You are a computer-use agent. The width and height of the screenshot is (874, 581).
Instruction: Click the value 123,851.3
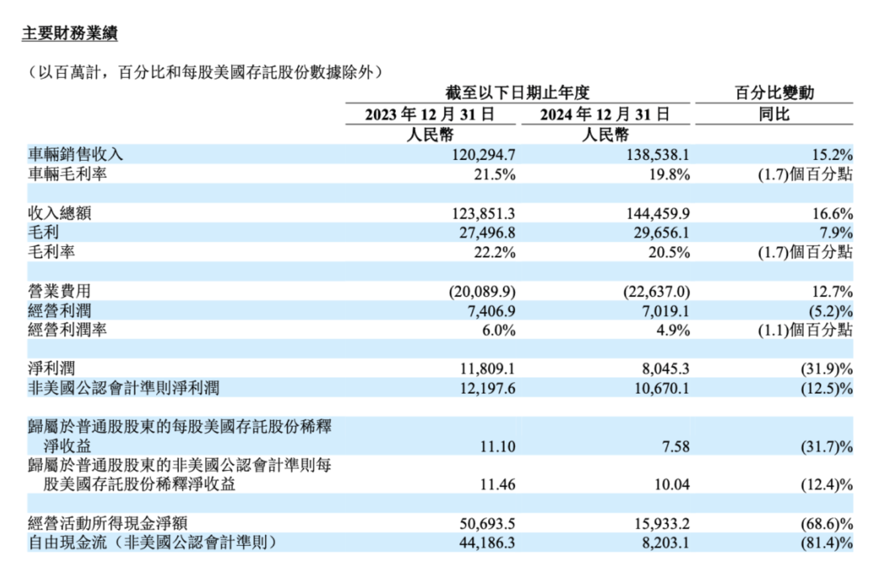coord(484,213)
